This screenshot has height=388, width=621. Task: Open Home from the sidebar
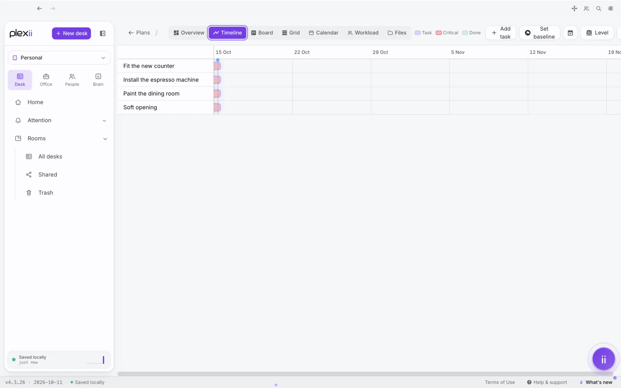click(35, 102)
